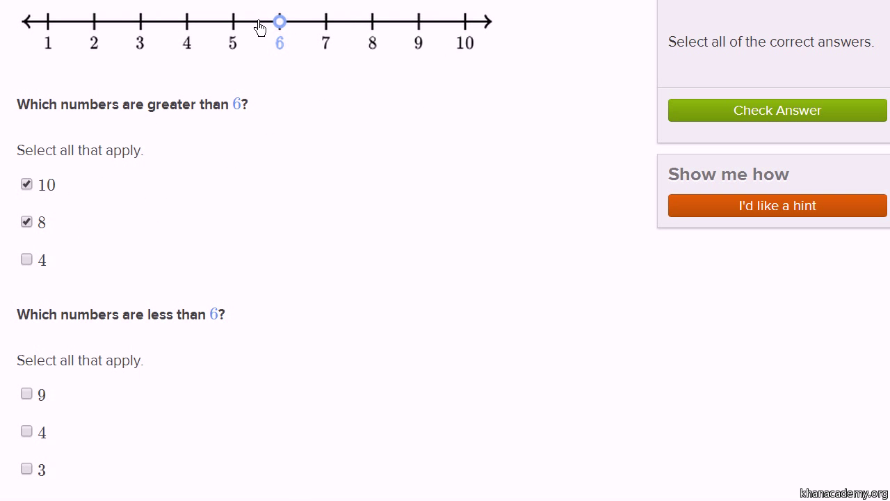
Task: Click the orange I'd like a hint button
Action: click(777, 205)
